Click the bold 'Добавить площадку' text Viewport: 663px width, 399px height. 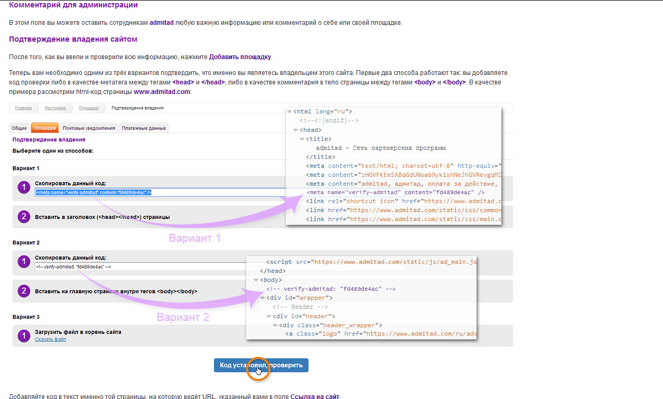pos(240,56)
